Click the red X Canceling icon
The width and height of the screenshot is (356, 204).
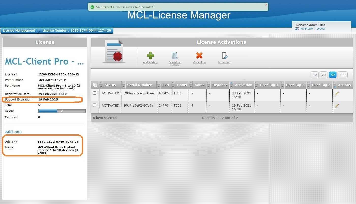coord(199,55)
